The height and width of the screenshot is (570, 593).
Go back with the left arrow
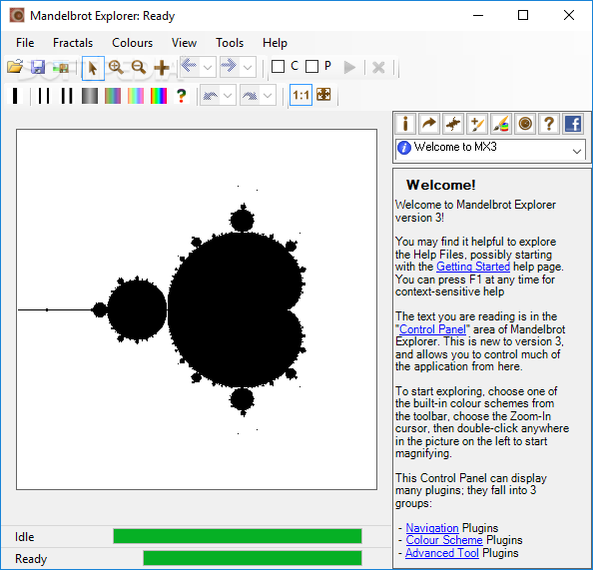189,66
